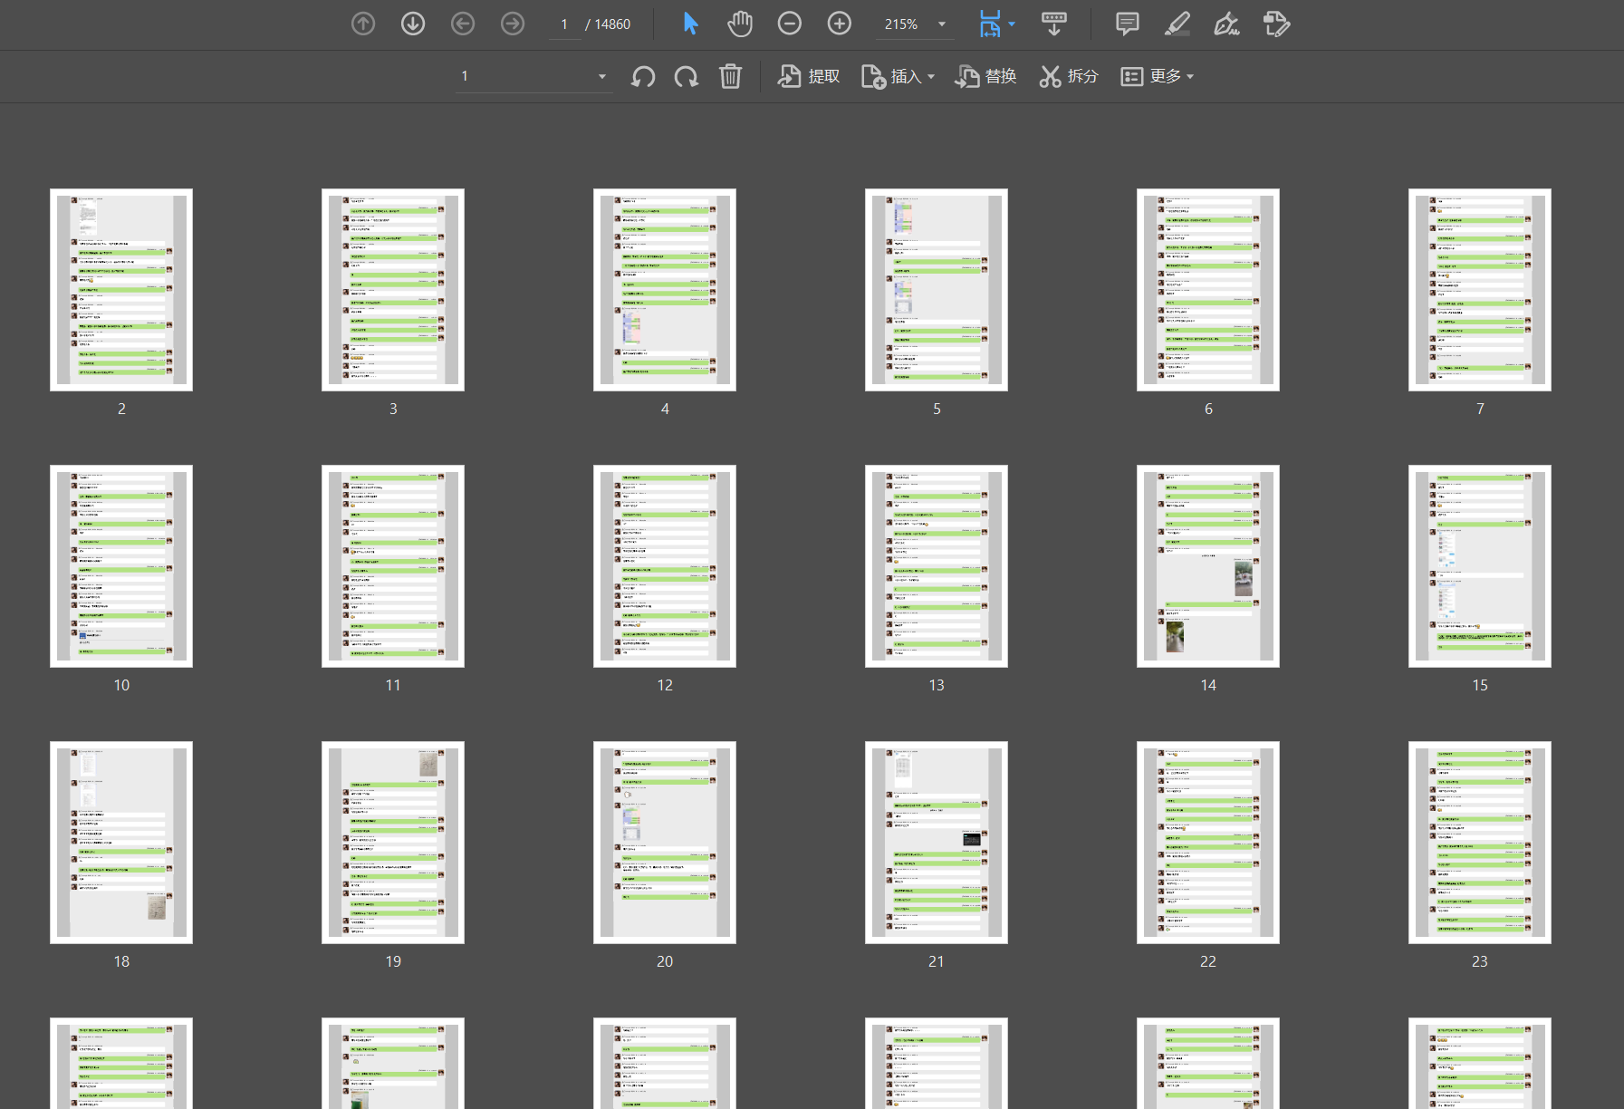Select the arrow selection tool
Viewport: 1624px width, 1109px height.
click(x=690, y=24)
